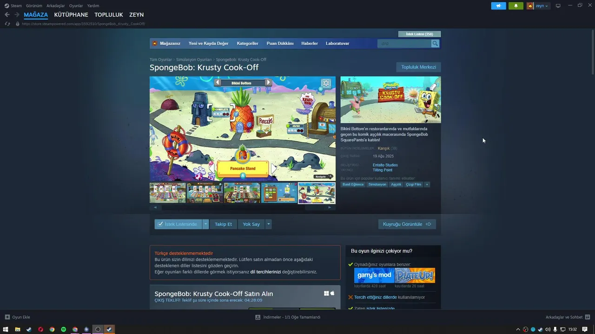This screenshot has width=595, height=334.
Task: Open the garry's mod similar game image
Action: coord(374,276)
